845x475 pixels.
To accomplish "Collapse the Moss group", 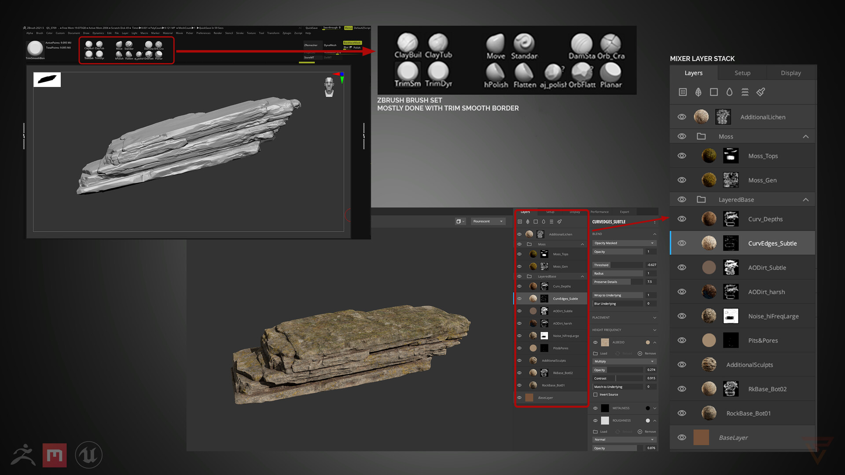I will click(806, 136).
